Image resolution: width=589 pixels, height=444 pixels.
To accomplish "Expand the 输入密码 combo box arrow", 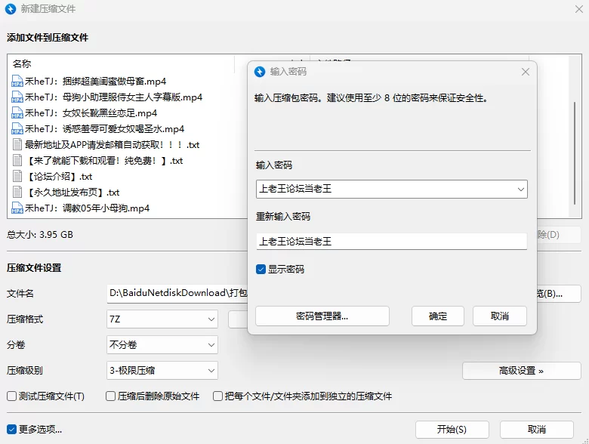I will pos(520,189).
